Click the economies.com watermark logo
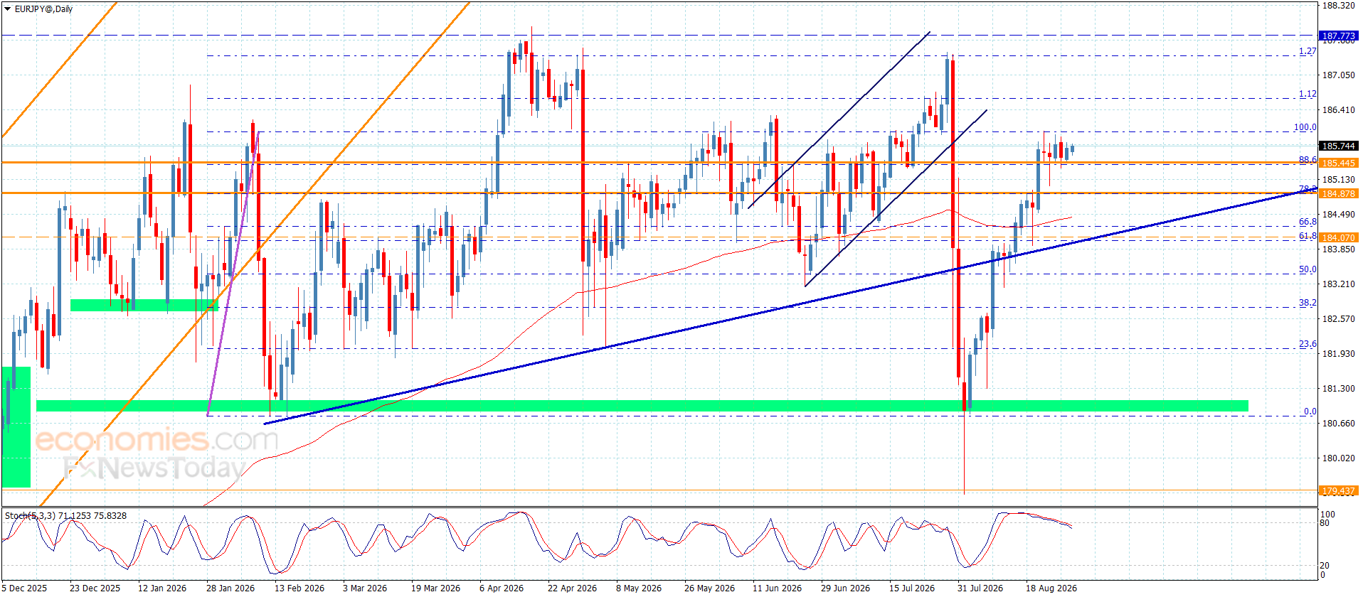Image resolution: width=1363 pixels, height=597 pixels. (157, 440)
